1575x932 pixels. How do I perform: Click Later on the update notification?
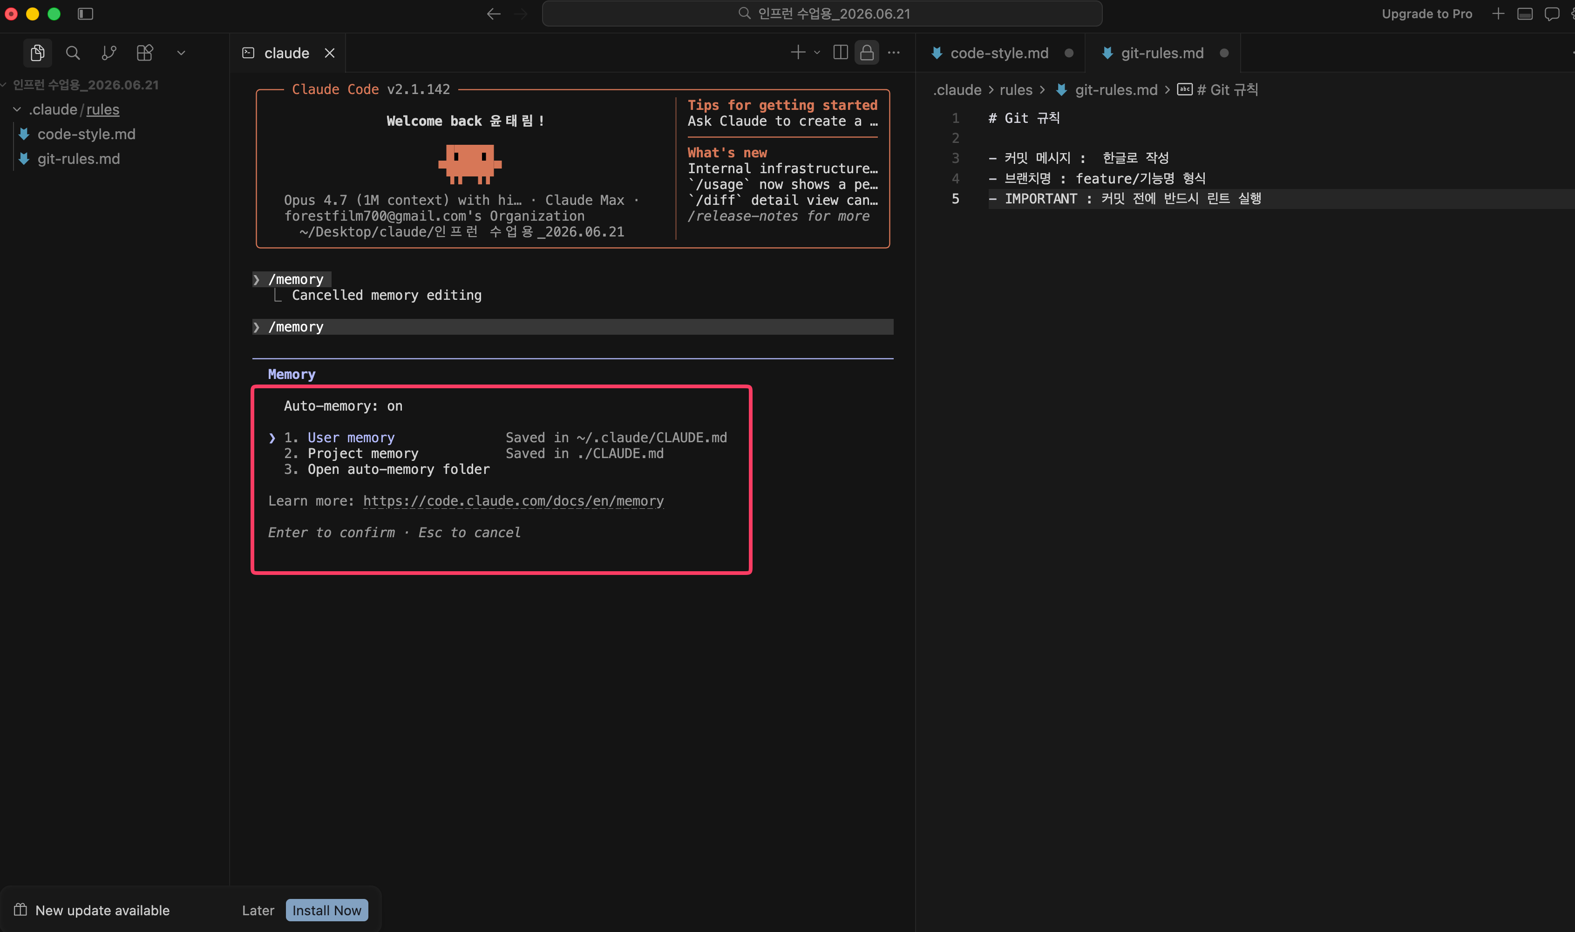(x=258, y=911)
